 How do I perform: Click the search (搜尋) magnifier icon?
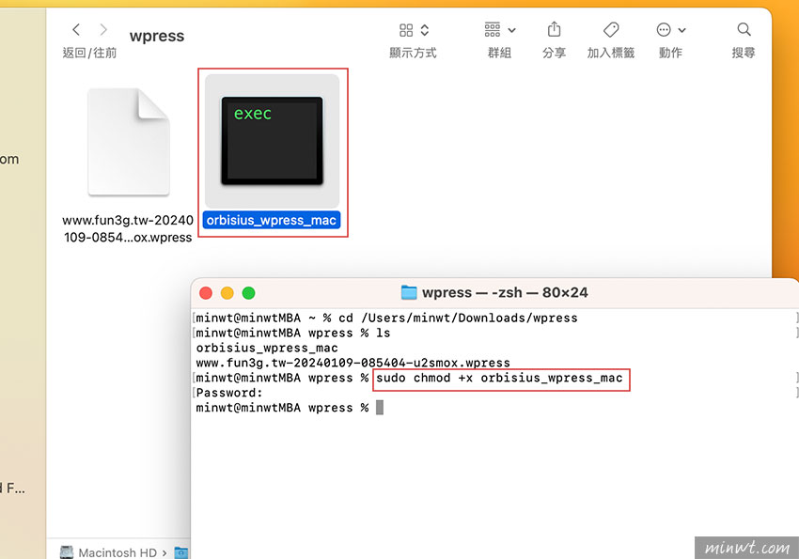coord(744,29)
